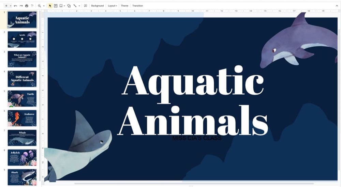Select the line tool

[75, 6]
